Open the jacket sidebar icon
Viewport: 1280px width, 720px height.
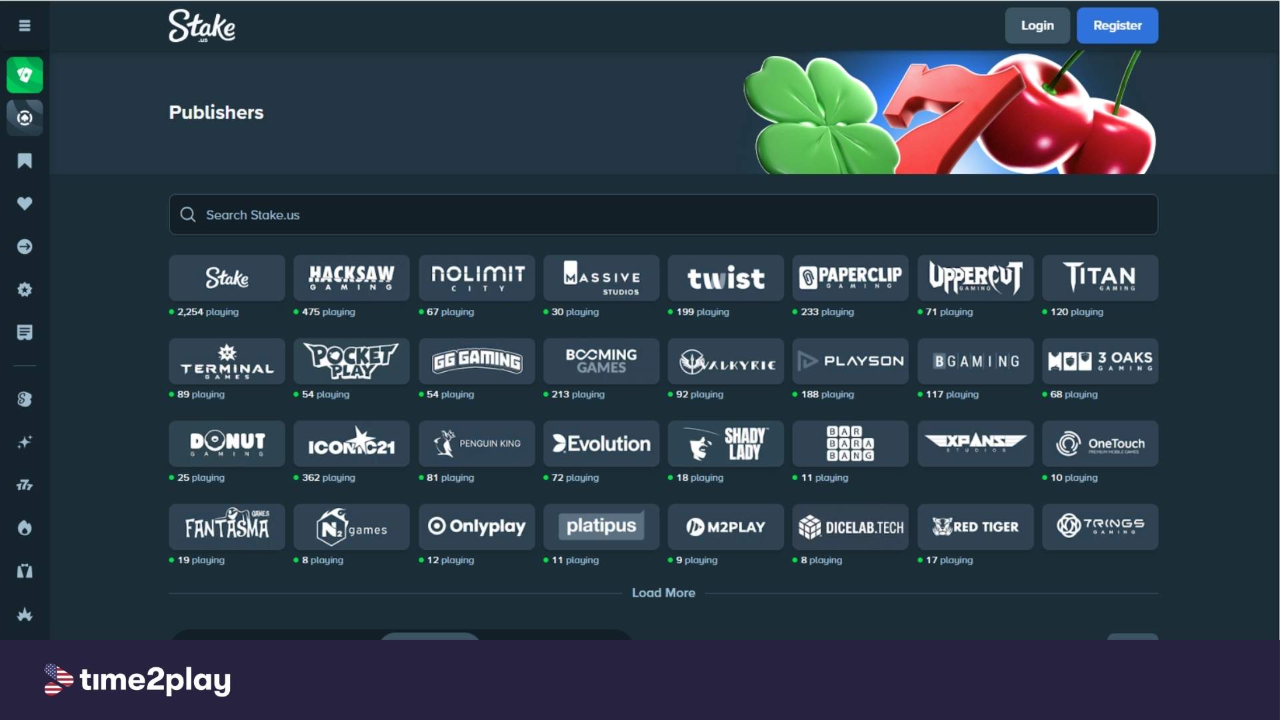pos(25,571)
